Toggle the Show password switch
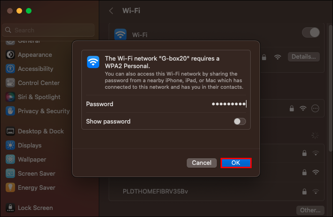This screenshot has width=333, height=217. pyautogui.click(x=240, y=121)
